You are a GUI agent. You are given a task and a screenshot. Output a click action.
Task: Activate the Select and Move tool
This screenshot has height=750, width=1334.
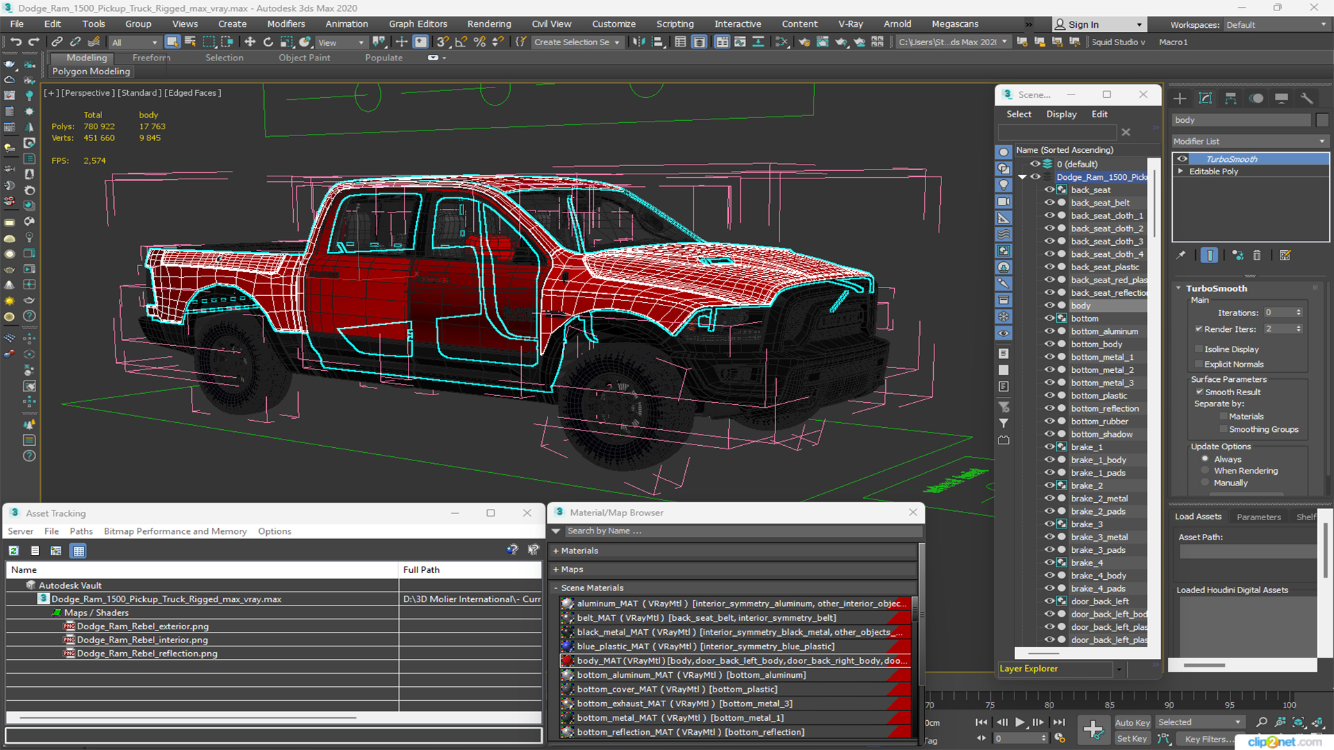pos(250,42)
